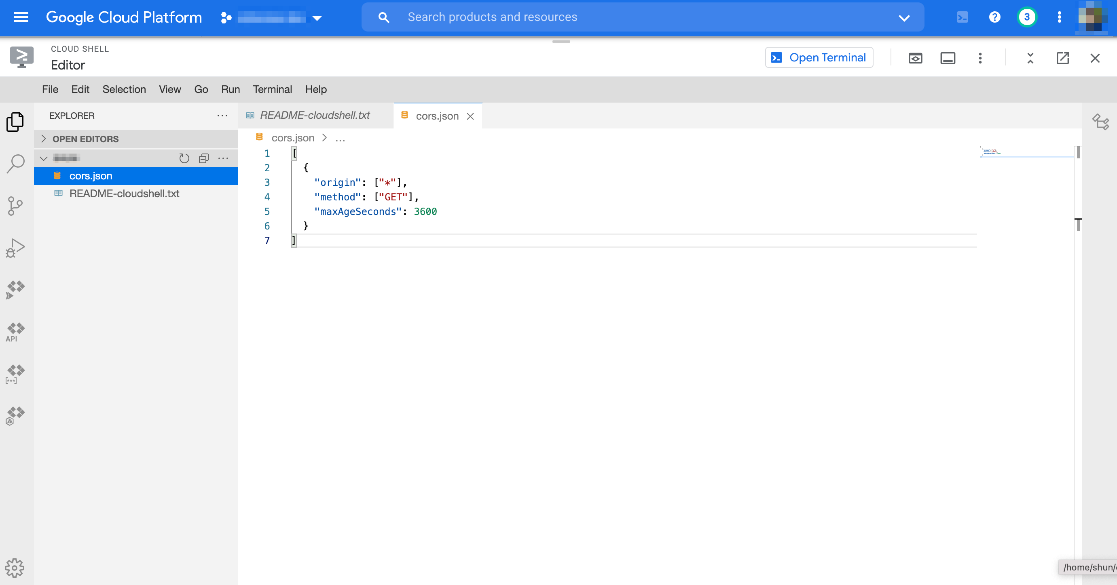Open the Cloud Code Secret Manager icon
Image resolution: width=1117 pixels, height=585 pixels.
[x=15, y=374]
